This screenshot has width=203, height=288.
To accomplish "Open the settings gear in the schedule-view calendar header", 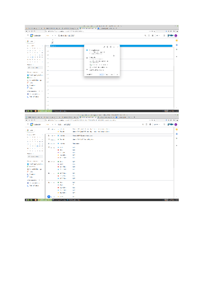I will click(150, 125).
